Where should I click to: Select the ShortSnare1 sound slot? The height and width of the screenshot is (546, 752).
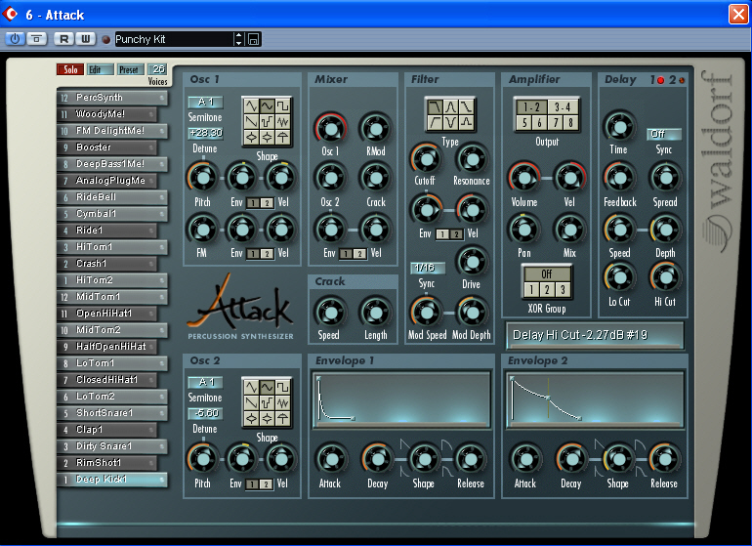coord(112,413)
